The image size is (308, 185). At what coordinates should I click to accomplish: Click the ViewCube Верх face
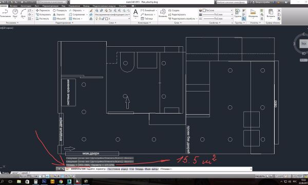click(304, 44)
